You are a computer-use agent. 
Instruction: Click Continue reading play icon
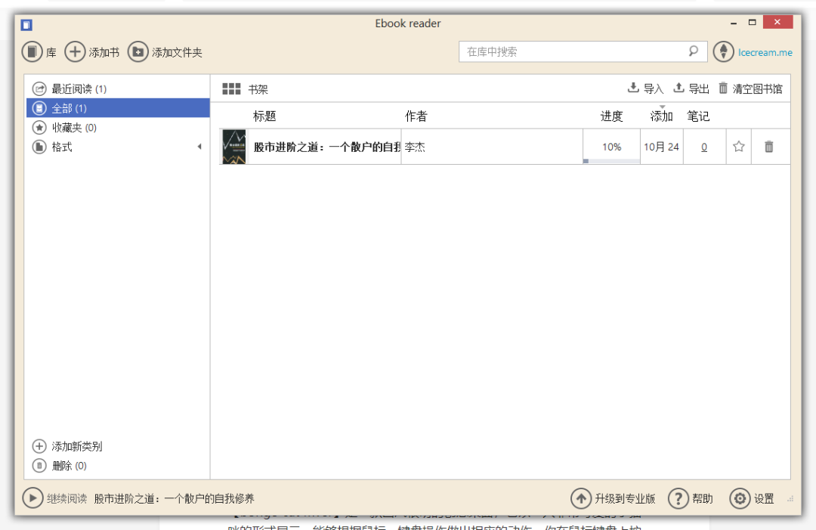point(32,498)
